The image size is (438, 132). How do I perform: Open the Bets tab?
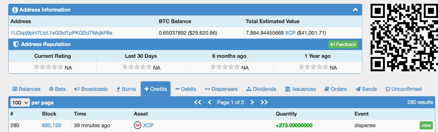pos(57,89)
